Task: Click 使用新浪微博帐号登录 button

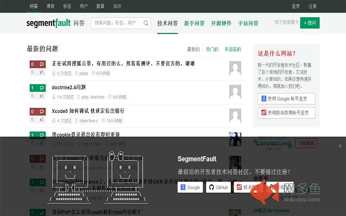Action: pos(287,113)
